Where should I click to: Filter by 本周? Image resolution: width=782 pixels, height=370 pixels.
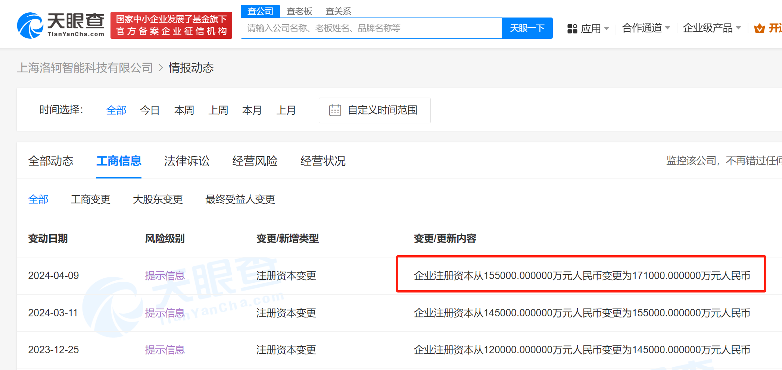pyautogui.click(x=184, y=110)
